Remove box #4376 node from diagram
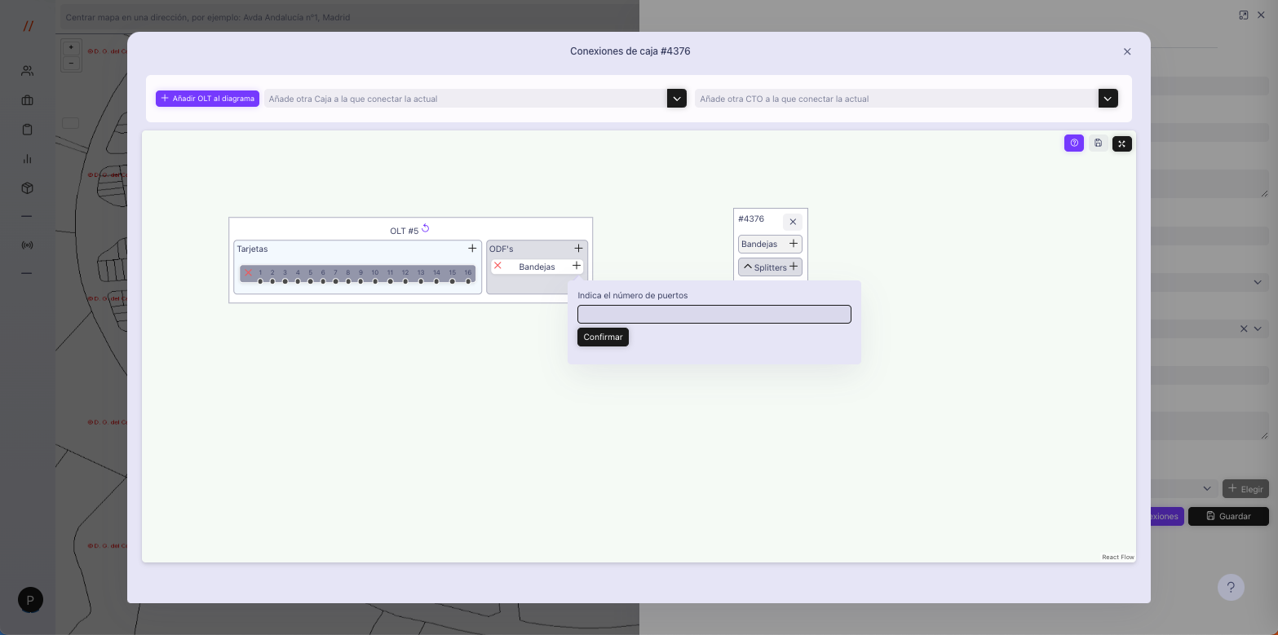 pos(793,222)
